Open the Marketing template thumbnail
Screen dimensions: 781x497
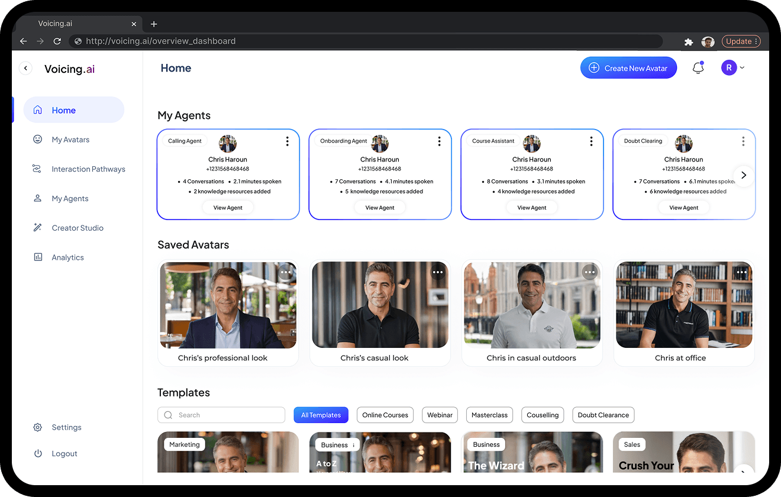228,452
